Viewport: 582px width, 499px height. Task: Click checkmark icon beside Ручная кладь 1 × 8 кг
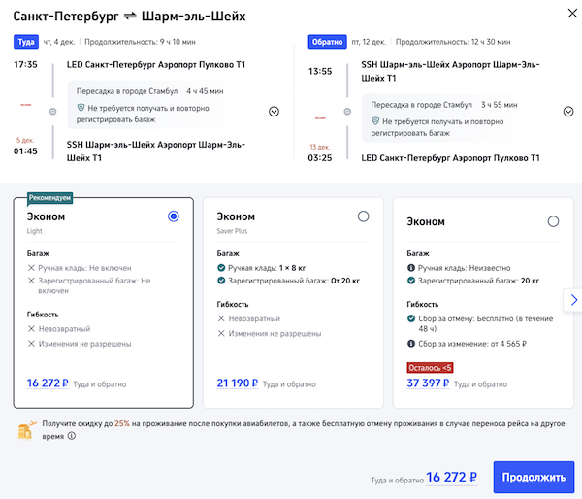222,265
